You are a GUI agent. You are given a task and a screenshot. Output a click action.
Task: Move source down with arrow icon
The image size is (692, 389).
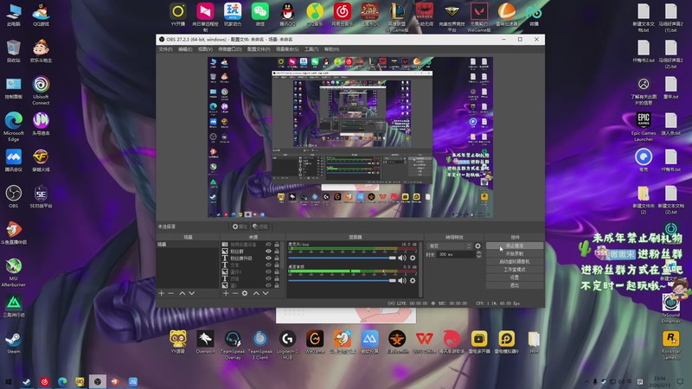pyautogui.click(x=266, y=293)
